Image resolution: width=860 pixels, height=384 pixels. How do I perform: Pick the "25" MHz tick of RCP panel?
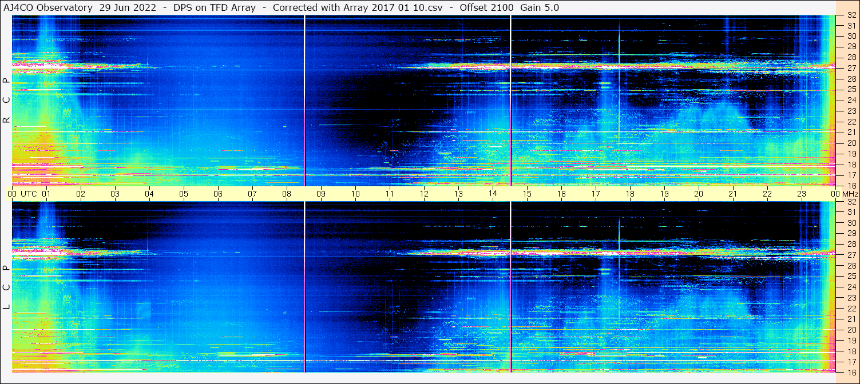click(851, 90)
